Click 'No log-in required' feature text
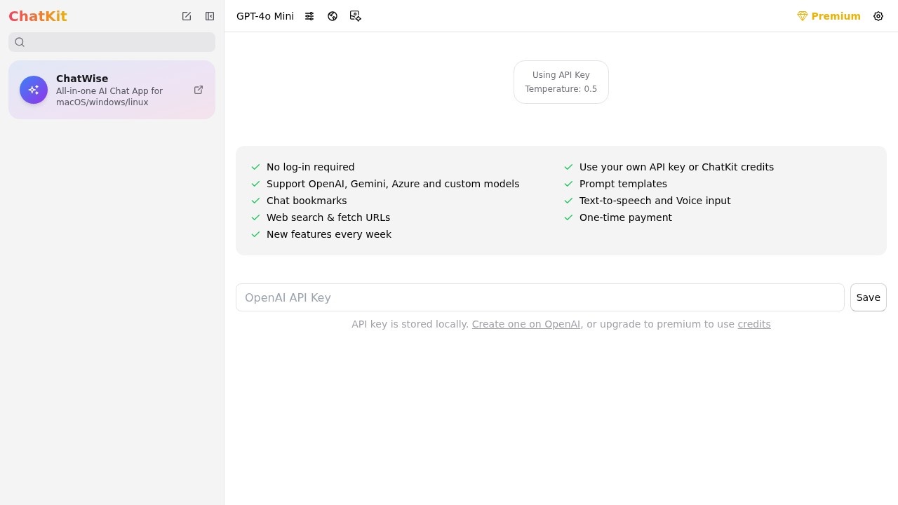Viewport: 898px width, 505px height. tap(311, 167)
